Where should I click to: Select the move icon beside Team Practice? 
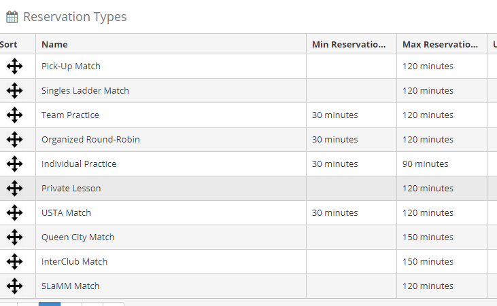click(x=14, y=115)
